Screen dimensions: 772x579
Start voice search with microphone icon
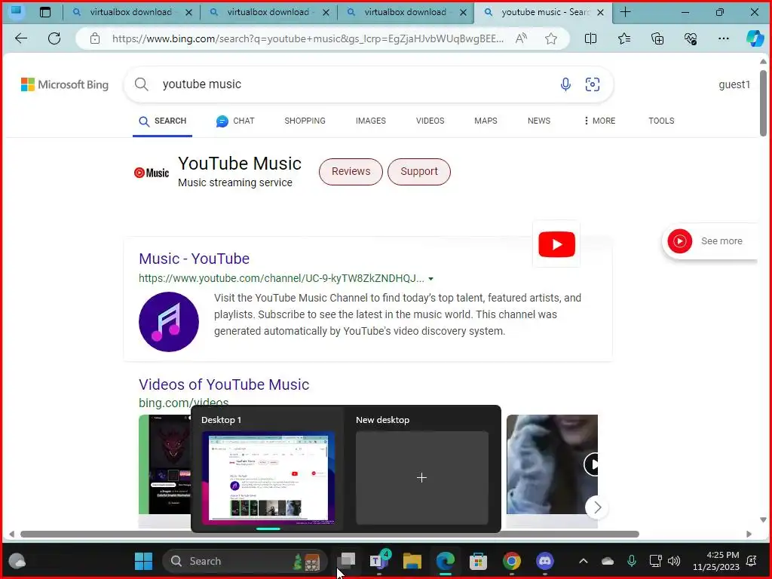pos(565,84)
